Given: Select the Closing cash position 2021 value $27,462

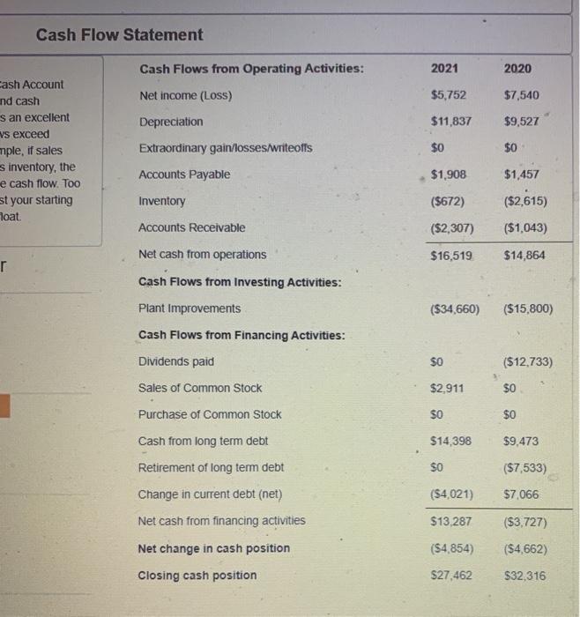Looking at the screenshot, I should 451,576.
